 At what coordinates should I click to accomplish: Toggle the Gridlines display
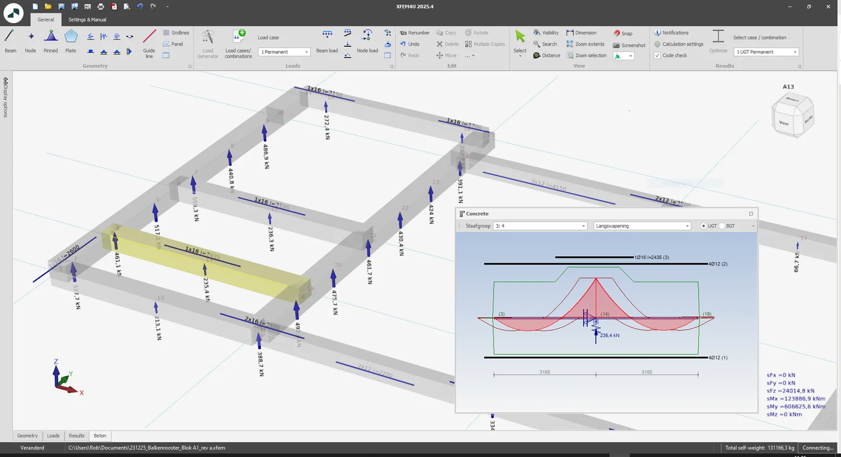[176, 33]
